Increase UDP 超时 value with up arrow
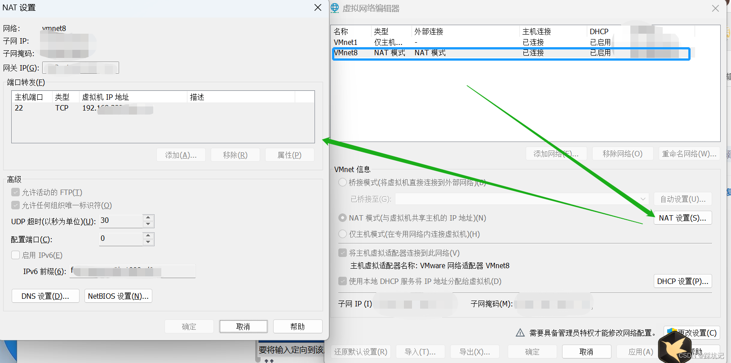 148,218
